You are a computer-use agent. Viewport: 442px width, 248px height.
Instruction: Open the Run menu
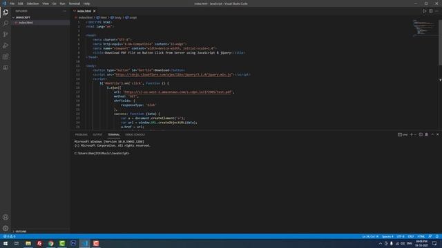(x=62, y=3)
